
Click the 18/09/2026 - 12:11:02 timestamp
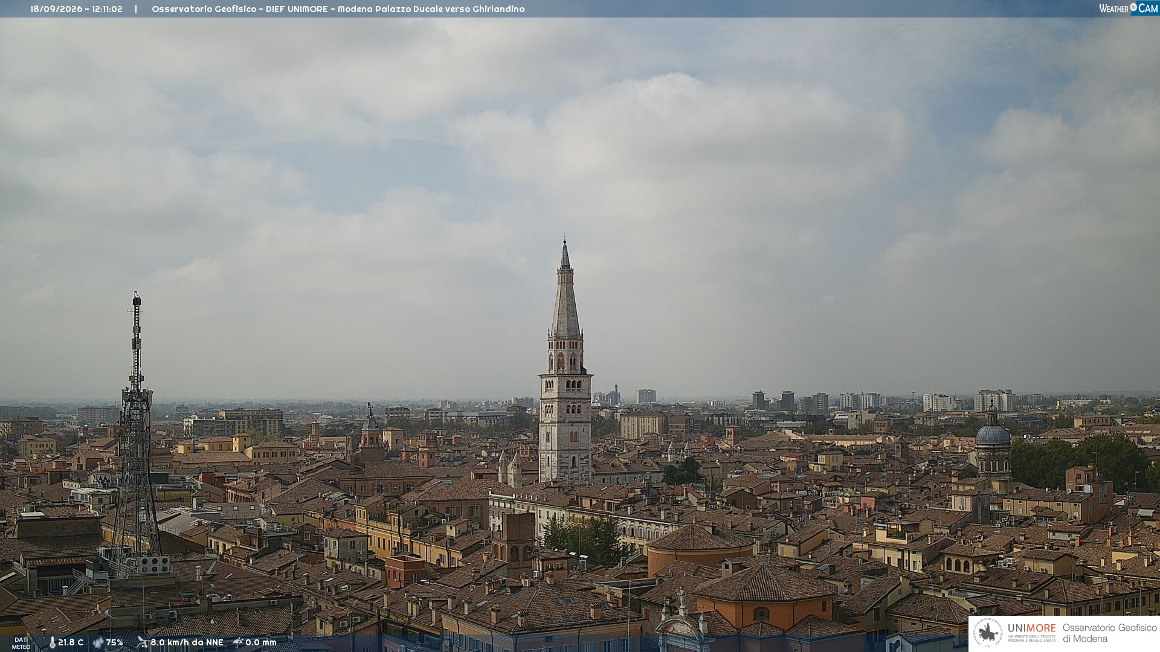click(x=76, y=9)
